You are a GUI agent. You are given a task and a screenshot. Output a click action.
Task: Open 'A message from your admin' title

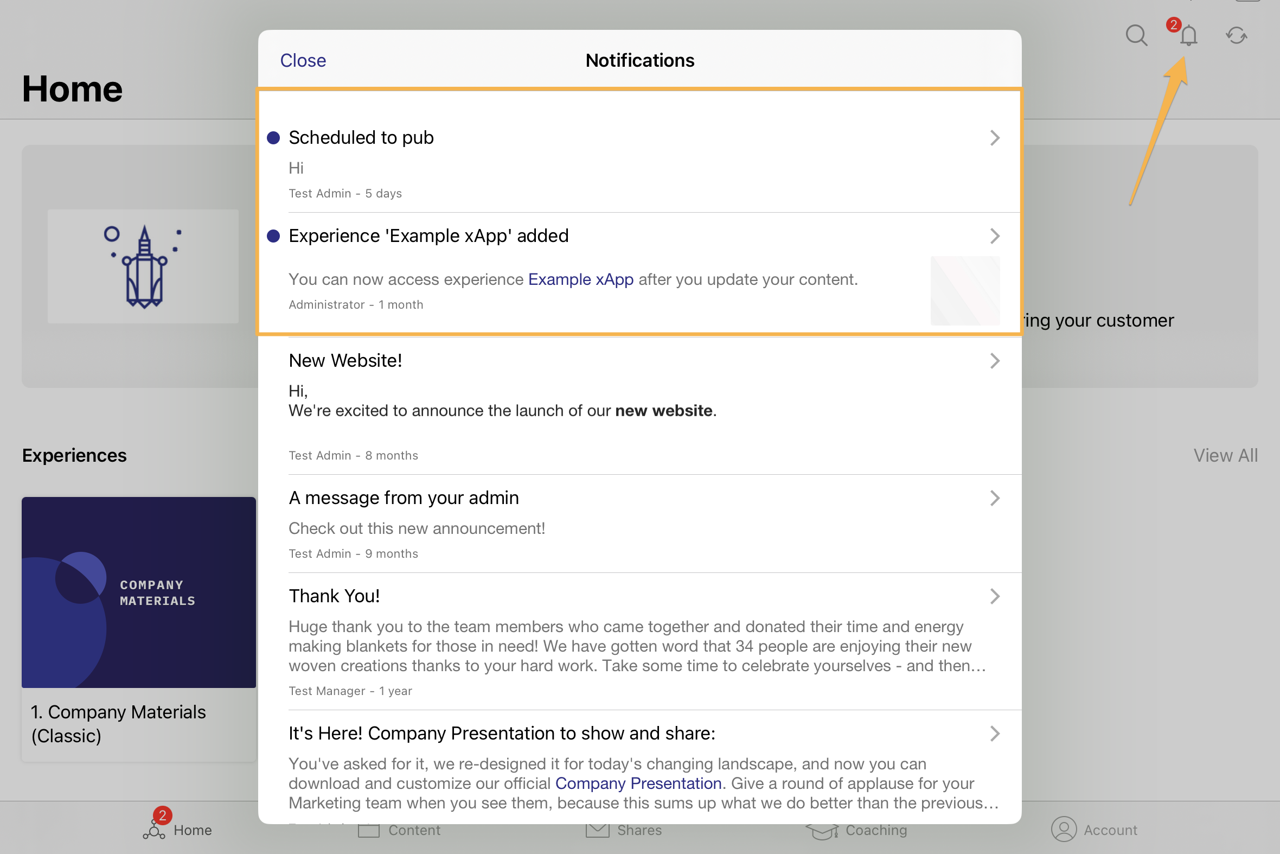pyautogui.click(x=404, y=498)
